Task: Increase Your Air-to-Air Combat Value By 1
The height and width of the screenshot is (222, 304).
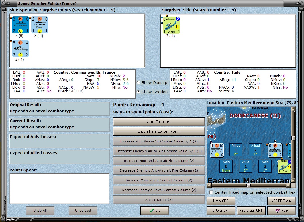Action: point(159,141)
